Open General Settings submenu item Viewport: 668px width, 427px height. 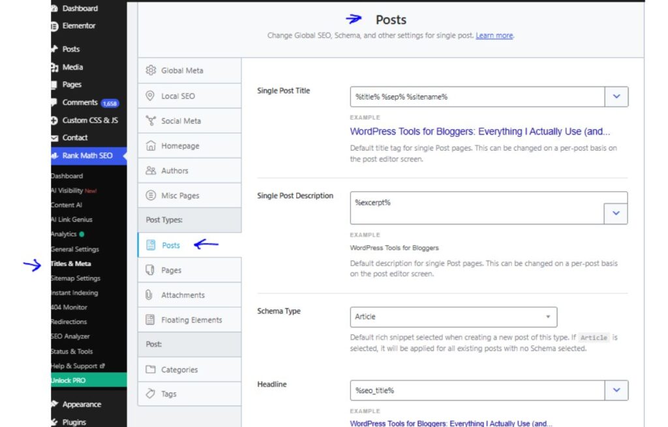[75, 249]
